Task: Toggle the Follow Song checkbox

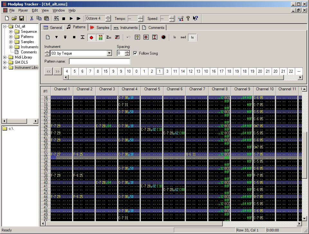Action: (x=135, y=53)
